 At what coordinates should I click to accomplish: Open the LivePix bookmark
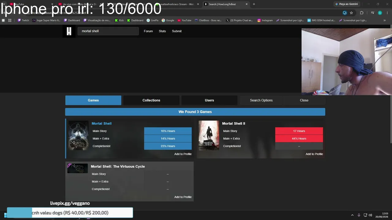coord(153,20)
